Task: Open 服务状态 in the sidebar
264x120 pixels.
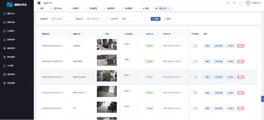Action: pyautogui.click(x=11, y=13)
